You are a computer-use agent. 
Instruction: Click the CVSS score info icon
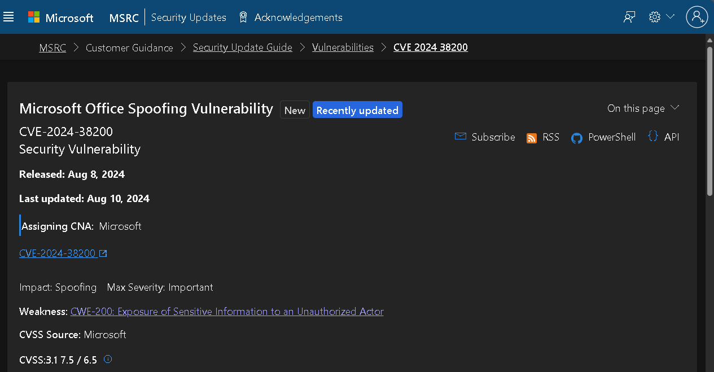pyautogui.click(x=108, y=359)
